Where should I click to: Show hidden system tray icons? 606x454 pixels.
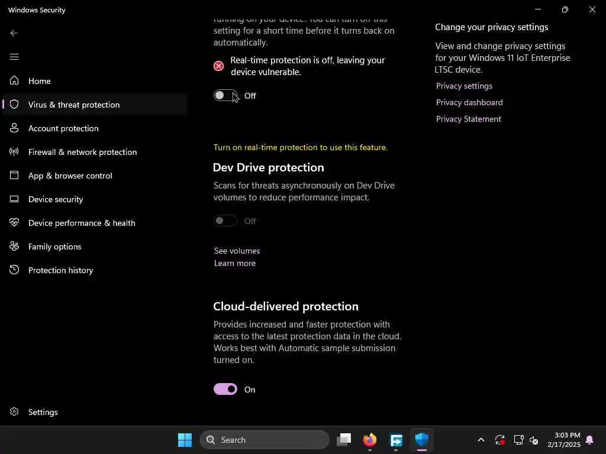pos(481,440)
